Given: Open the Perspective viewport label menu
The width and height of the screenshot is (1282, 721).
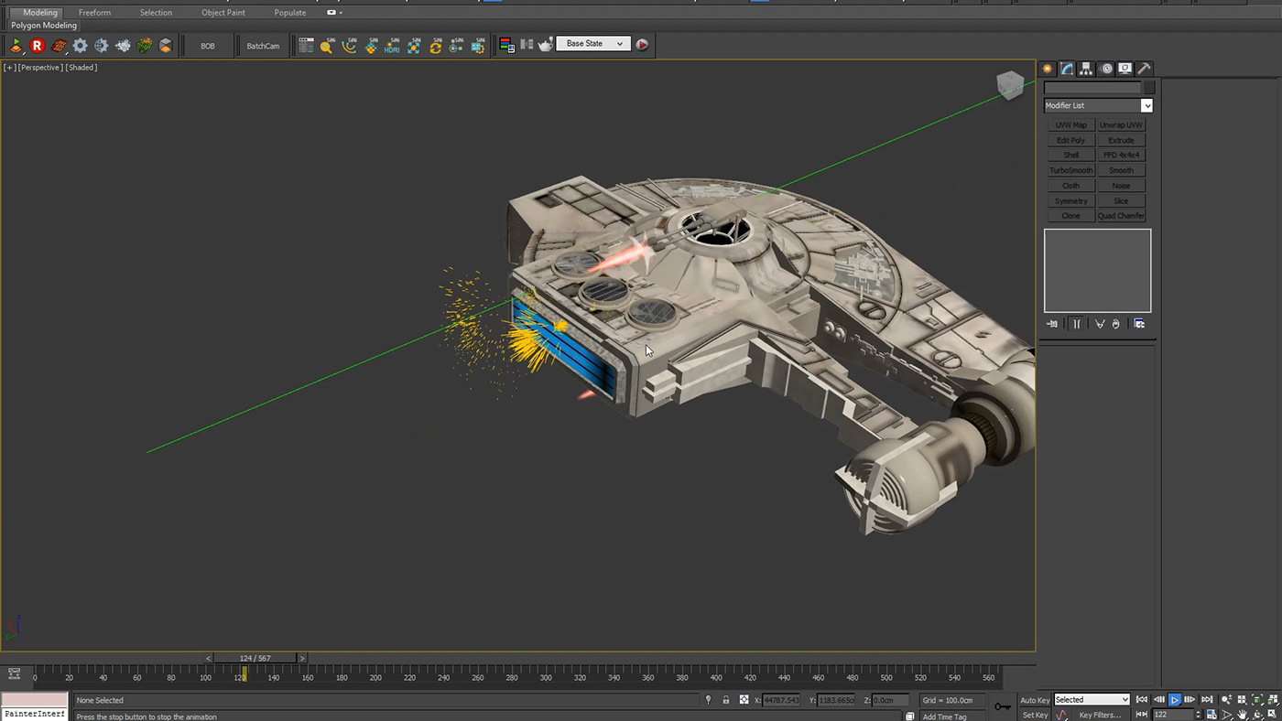Looking at the screenshot, I should pos(39,68).
